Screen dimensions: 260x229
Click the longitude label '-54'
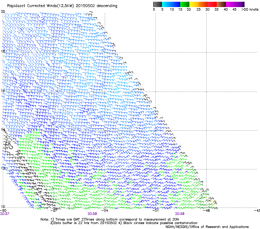105,211
